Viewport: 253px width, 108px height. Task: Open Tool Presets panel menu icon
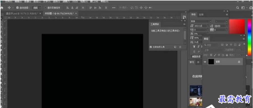pos(184,24)
